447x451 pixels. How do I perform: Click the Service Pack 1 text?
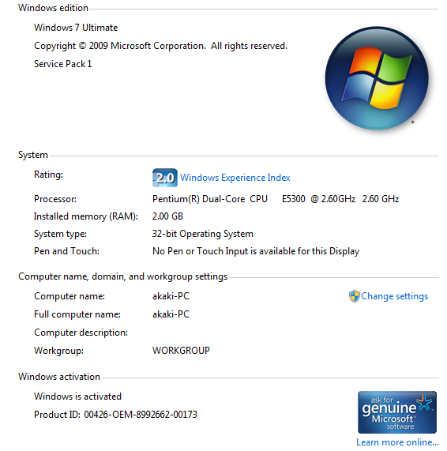point(62,64)
